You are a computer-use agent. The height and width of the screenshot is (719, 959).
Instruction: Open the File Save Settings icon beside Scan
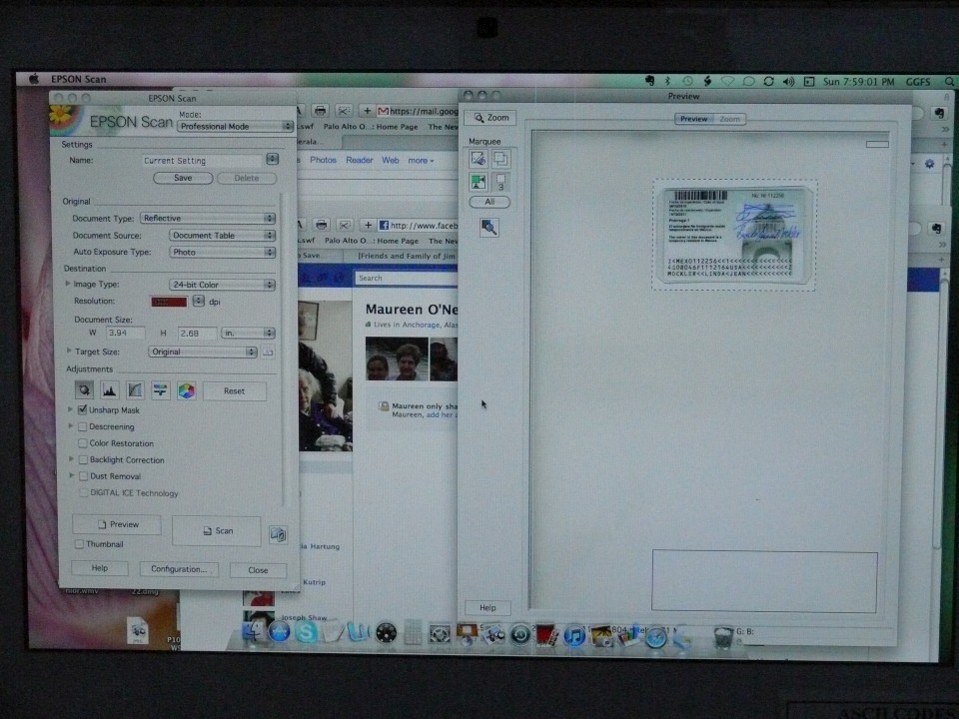point(278,534)
